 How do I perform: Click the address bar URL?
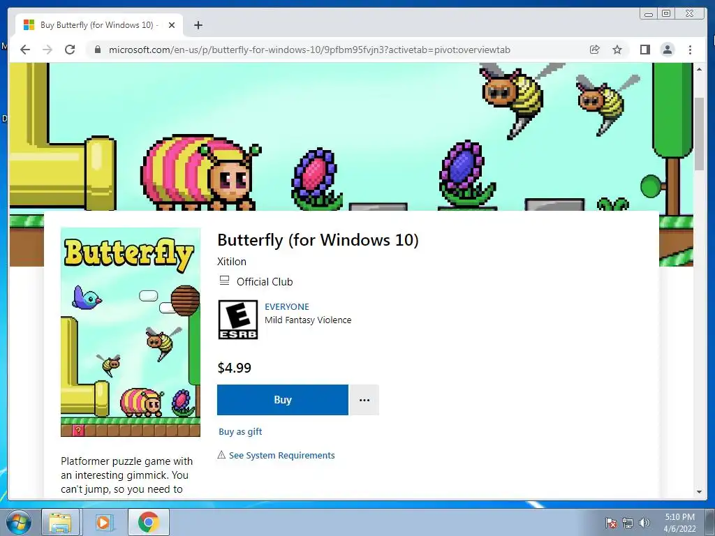click(x=309, y=50)
